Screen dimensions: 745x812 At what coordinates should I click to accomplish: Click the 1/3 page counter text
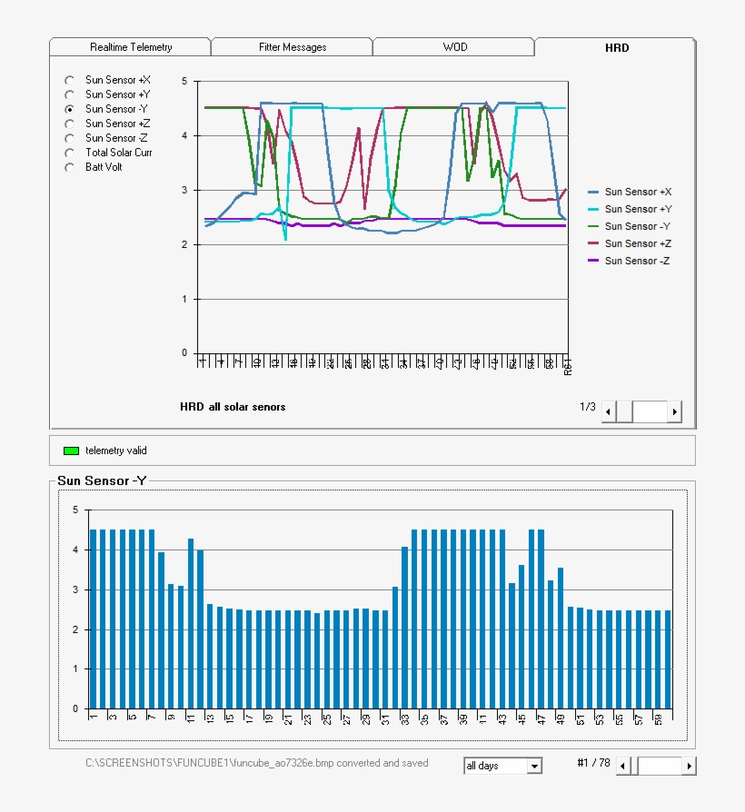click(588, 407)
